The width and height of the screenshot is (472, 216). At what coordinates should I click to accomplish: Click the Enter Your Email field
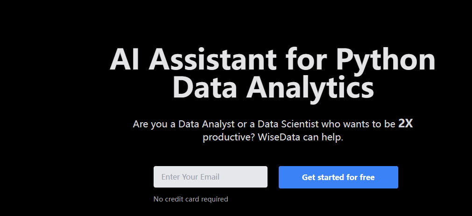[x=211, y=177]
